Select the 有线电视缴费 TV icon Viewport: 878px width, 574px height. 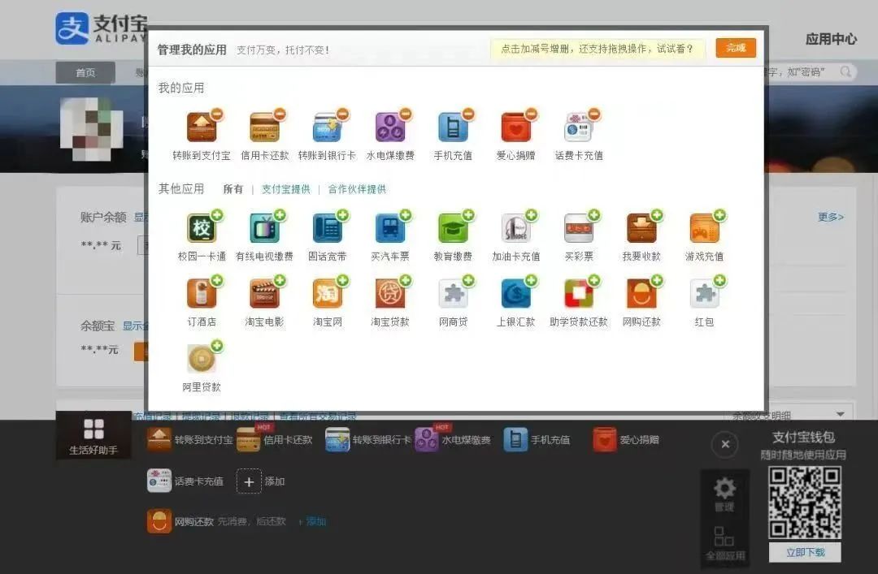click(264, 229)
